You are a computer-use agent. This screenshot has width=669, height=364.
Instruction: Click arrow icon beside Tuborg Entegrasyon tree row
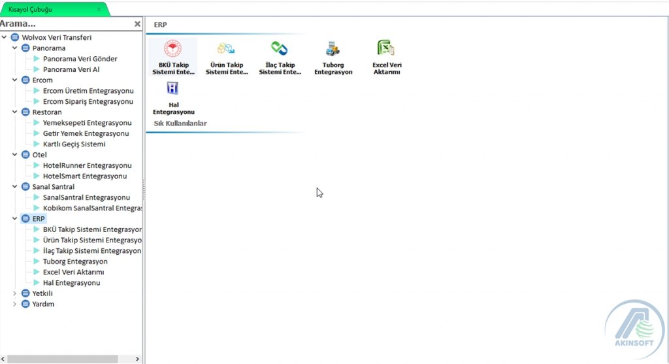pos(37,261)
